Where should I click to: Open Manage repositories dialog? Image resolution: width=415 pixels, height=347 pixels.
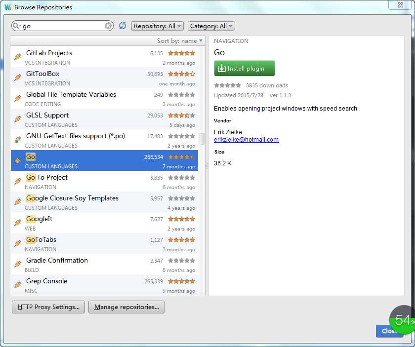[x=126, y=307]
